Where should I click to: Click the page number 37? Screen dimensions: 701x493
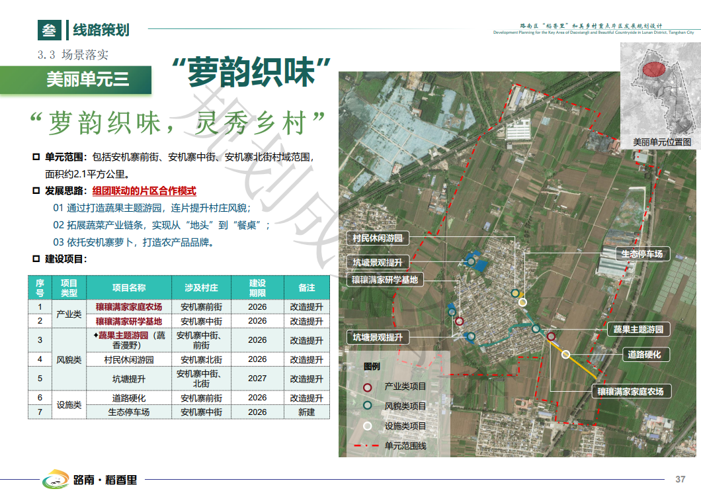tap(680, 479)
